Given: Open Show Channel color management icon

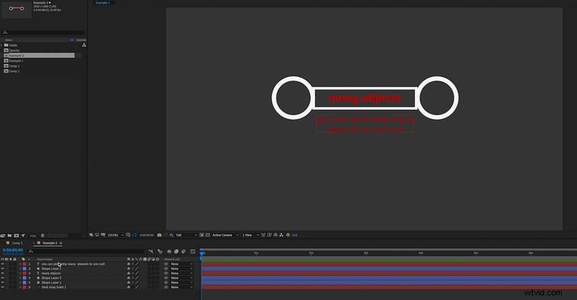Looking at the screenshot, I should click(x=171, y=235).
